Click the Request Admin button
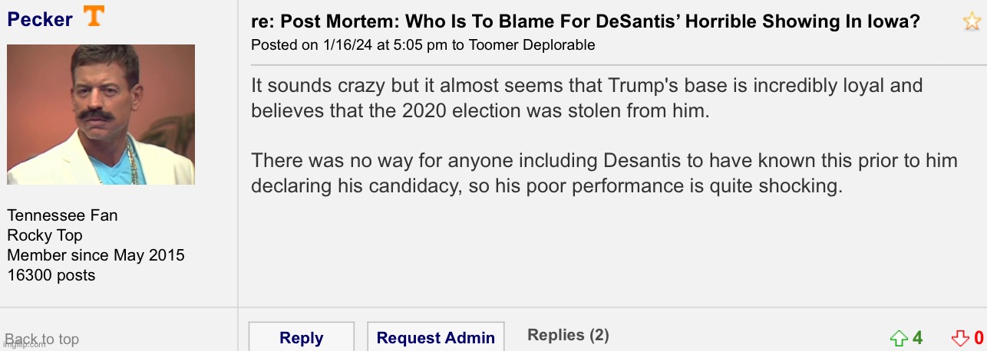Screen dimensions: 987x351 tap(435, 338)
